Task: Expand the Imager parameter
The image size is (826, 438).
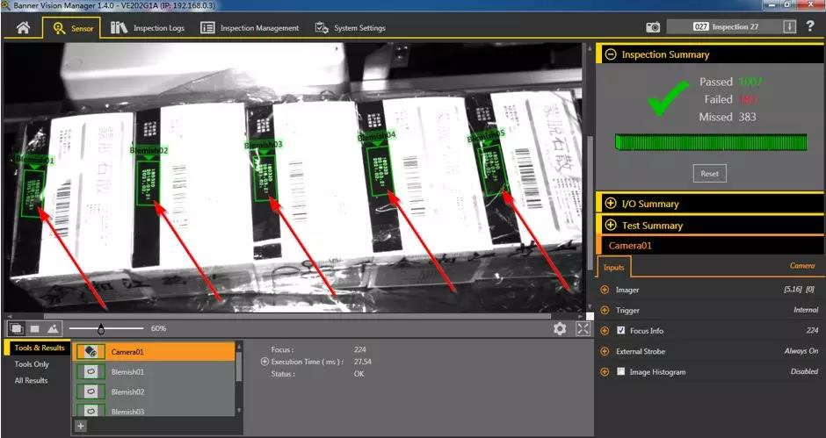Action: point(605,290)
